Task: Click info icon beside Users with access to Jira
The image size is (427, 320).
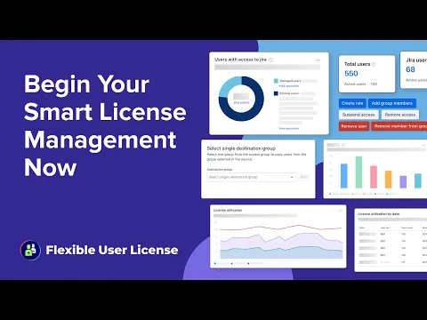Action: (x=270, y=60)
